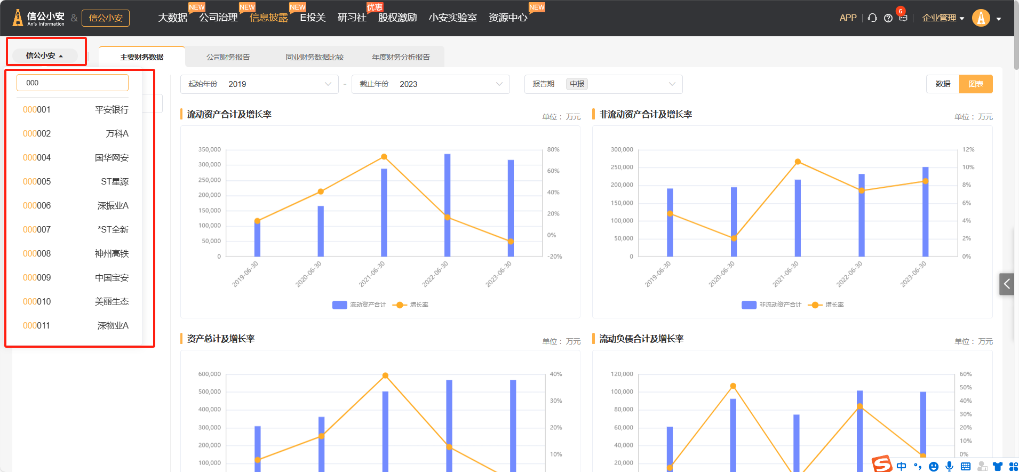Viewport: 1019px width, 472px height.
Task: Click the orange user avatar
Action: [981, 18]
